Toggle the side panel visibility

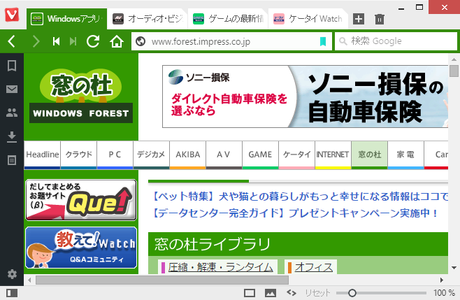(x=12, y=293)
